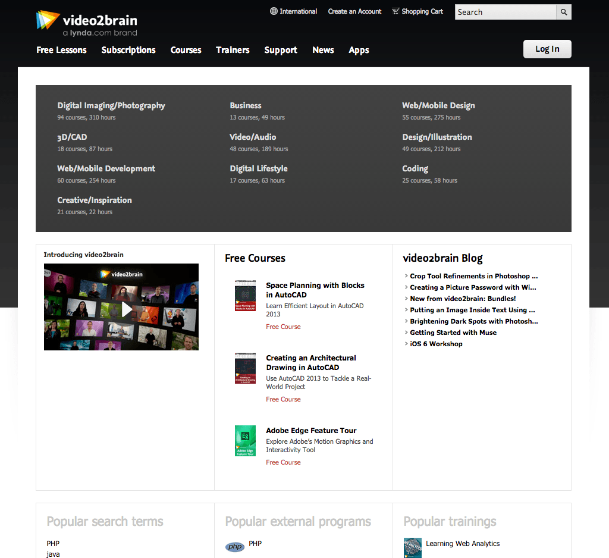Open Creating an Architectural Drawing in AutoCAD title
609x558 pixels.
(310, 362)
